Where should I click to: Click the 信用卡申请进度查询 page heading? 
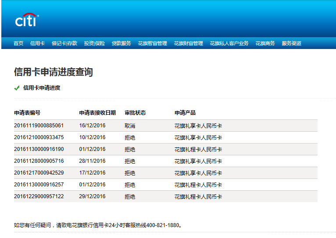click(54, 72)
